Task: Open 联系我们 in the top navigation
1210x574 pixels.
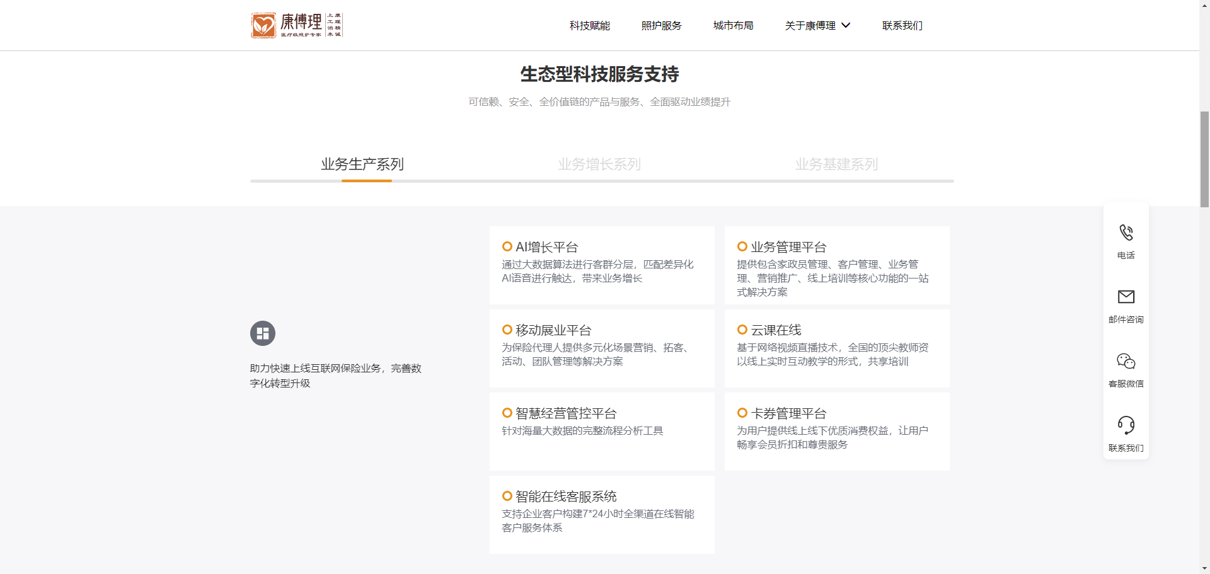Action: [x=902, y=25]
